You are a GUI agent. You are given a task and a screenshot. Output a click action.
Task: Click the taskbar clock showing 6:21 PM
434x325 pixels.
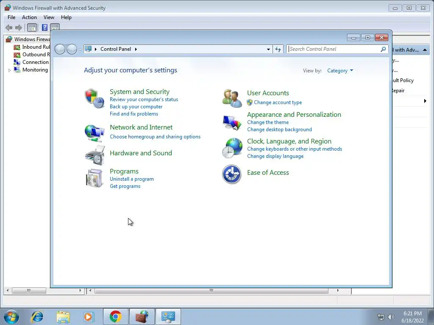coord(412,317)
